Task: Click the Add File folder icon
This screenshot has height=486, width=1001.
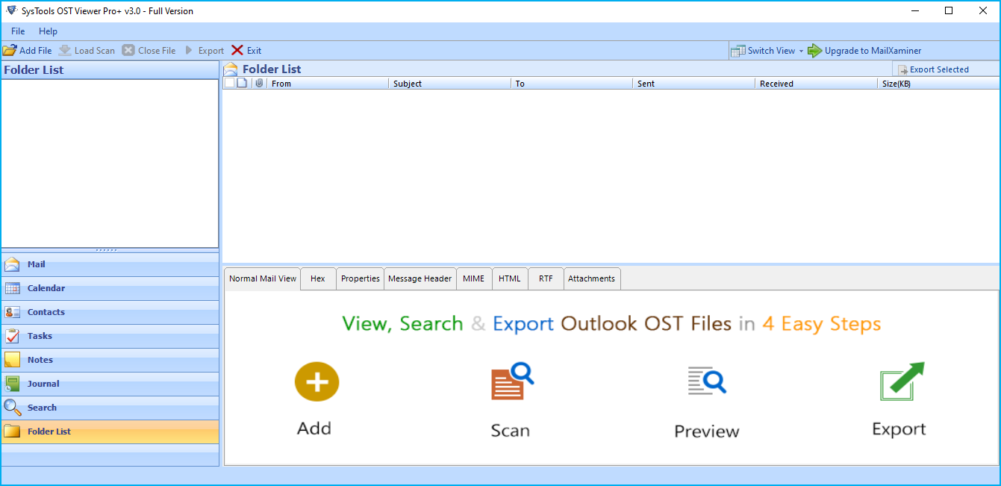Action: [x=9, y=50]
